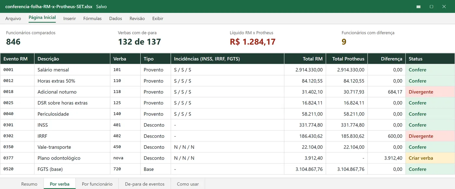
Task: Select the Vale-transporte cell
Action: [72, 147]
